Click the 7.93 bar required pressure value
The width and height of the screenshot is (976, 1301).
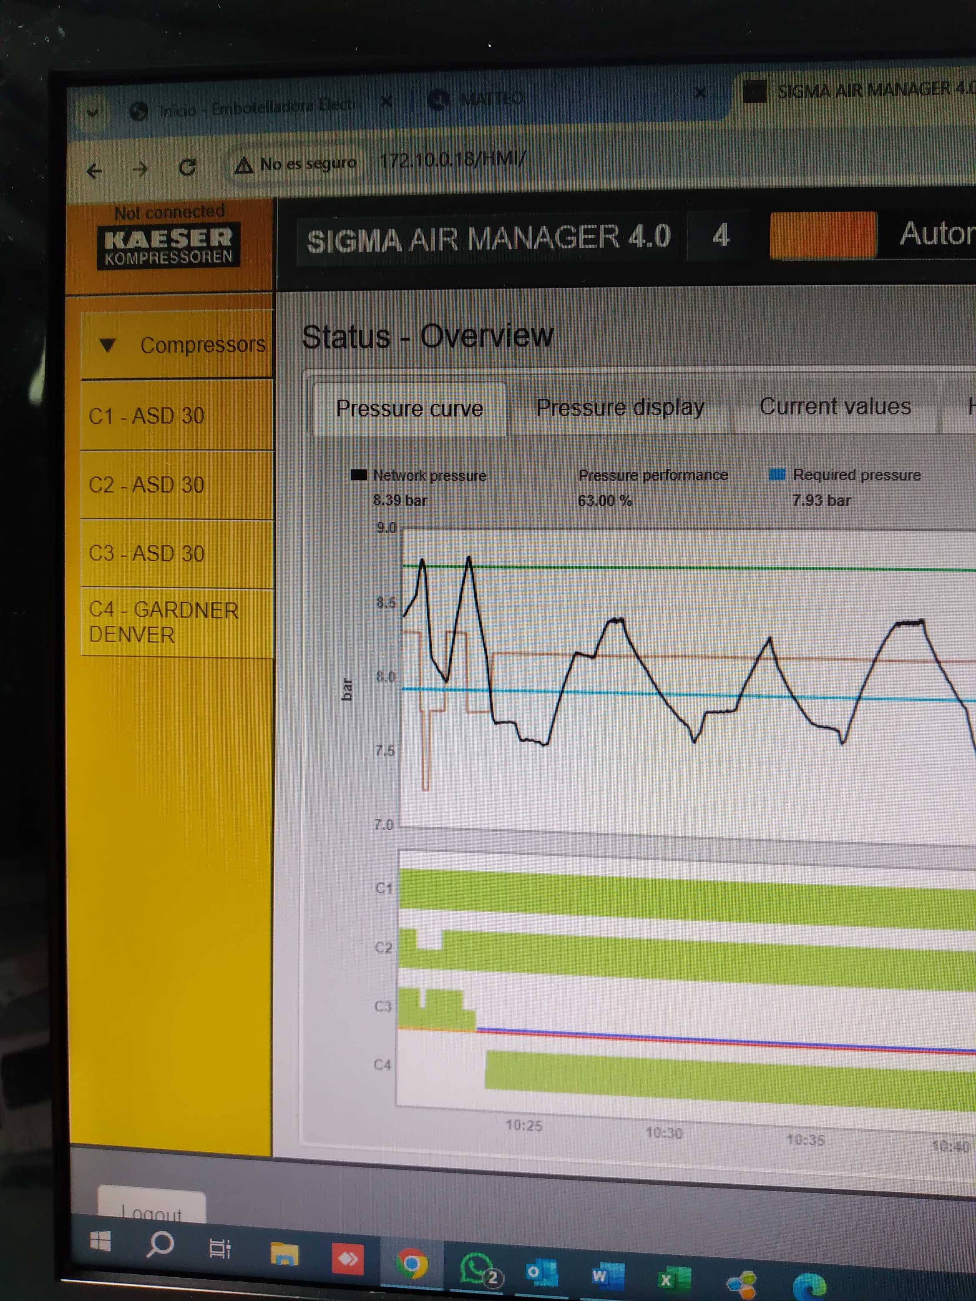tap(821, 500)
